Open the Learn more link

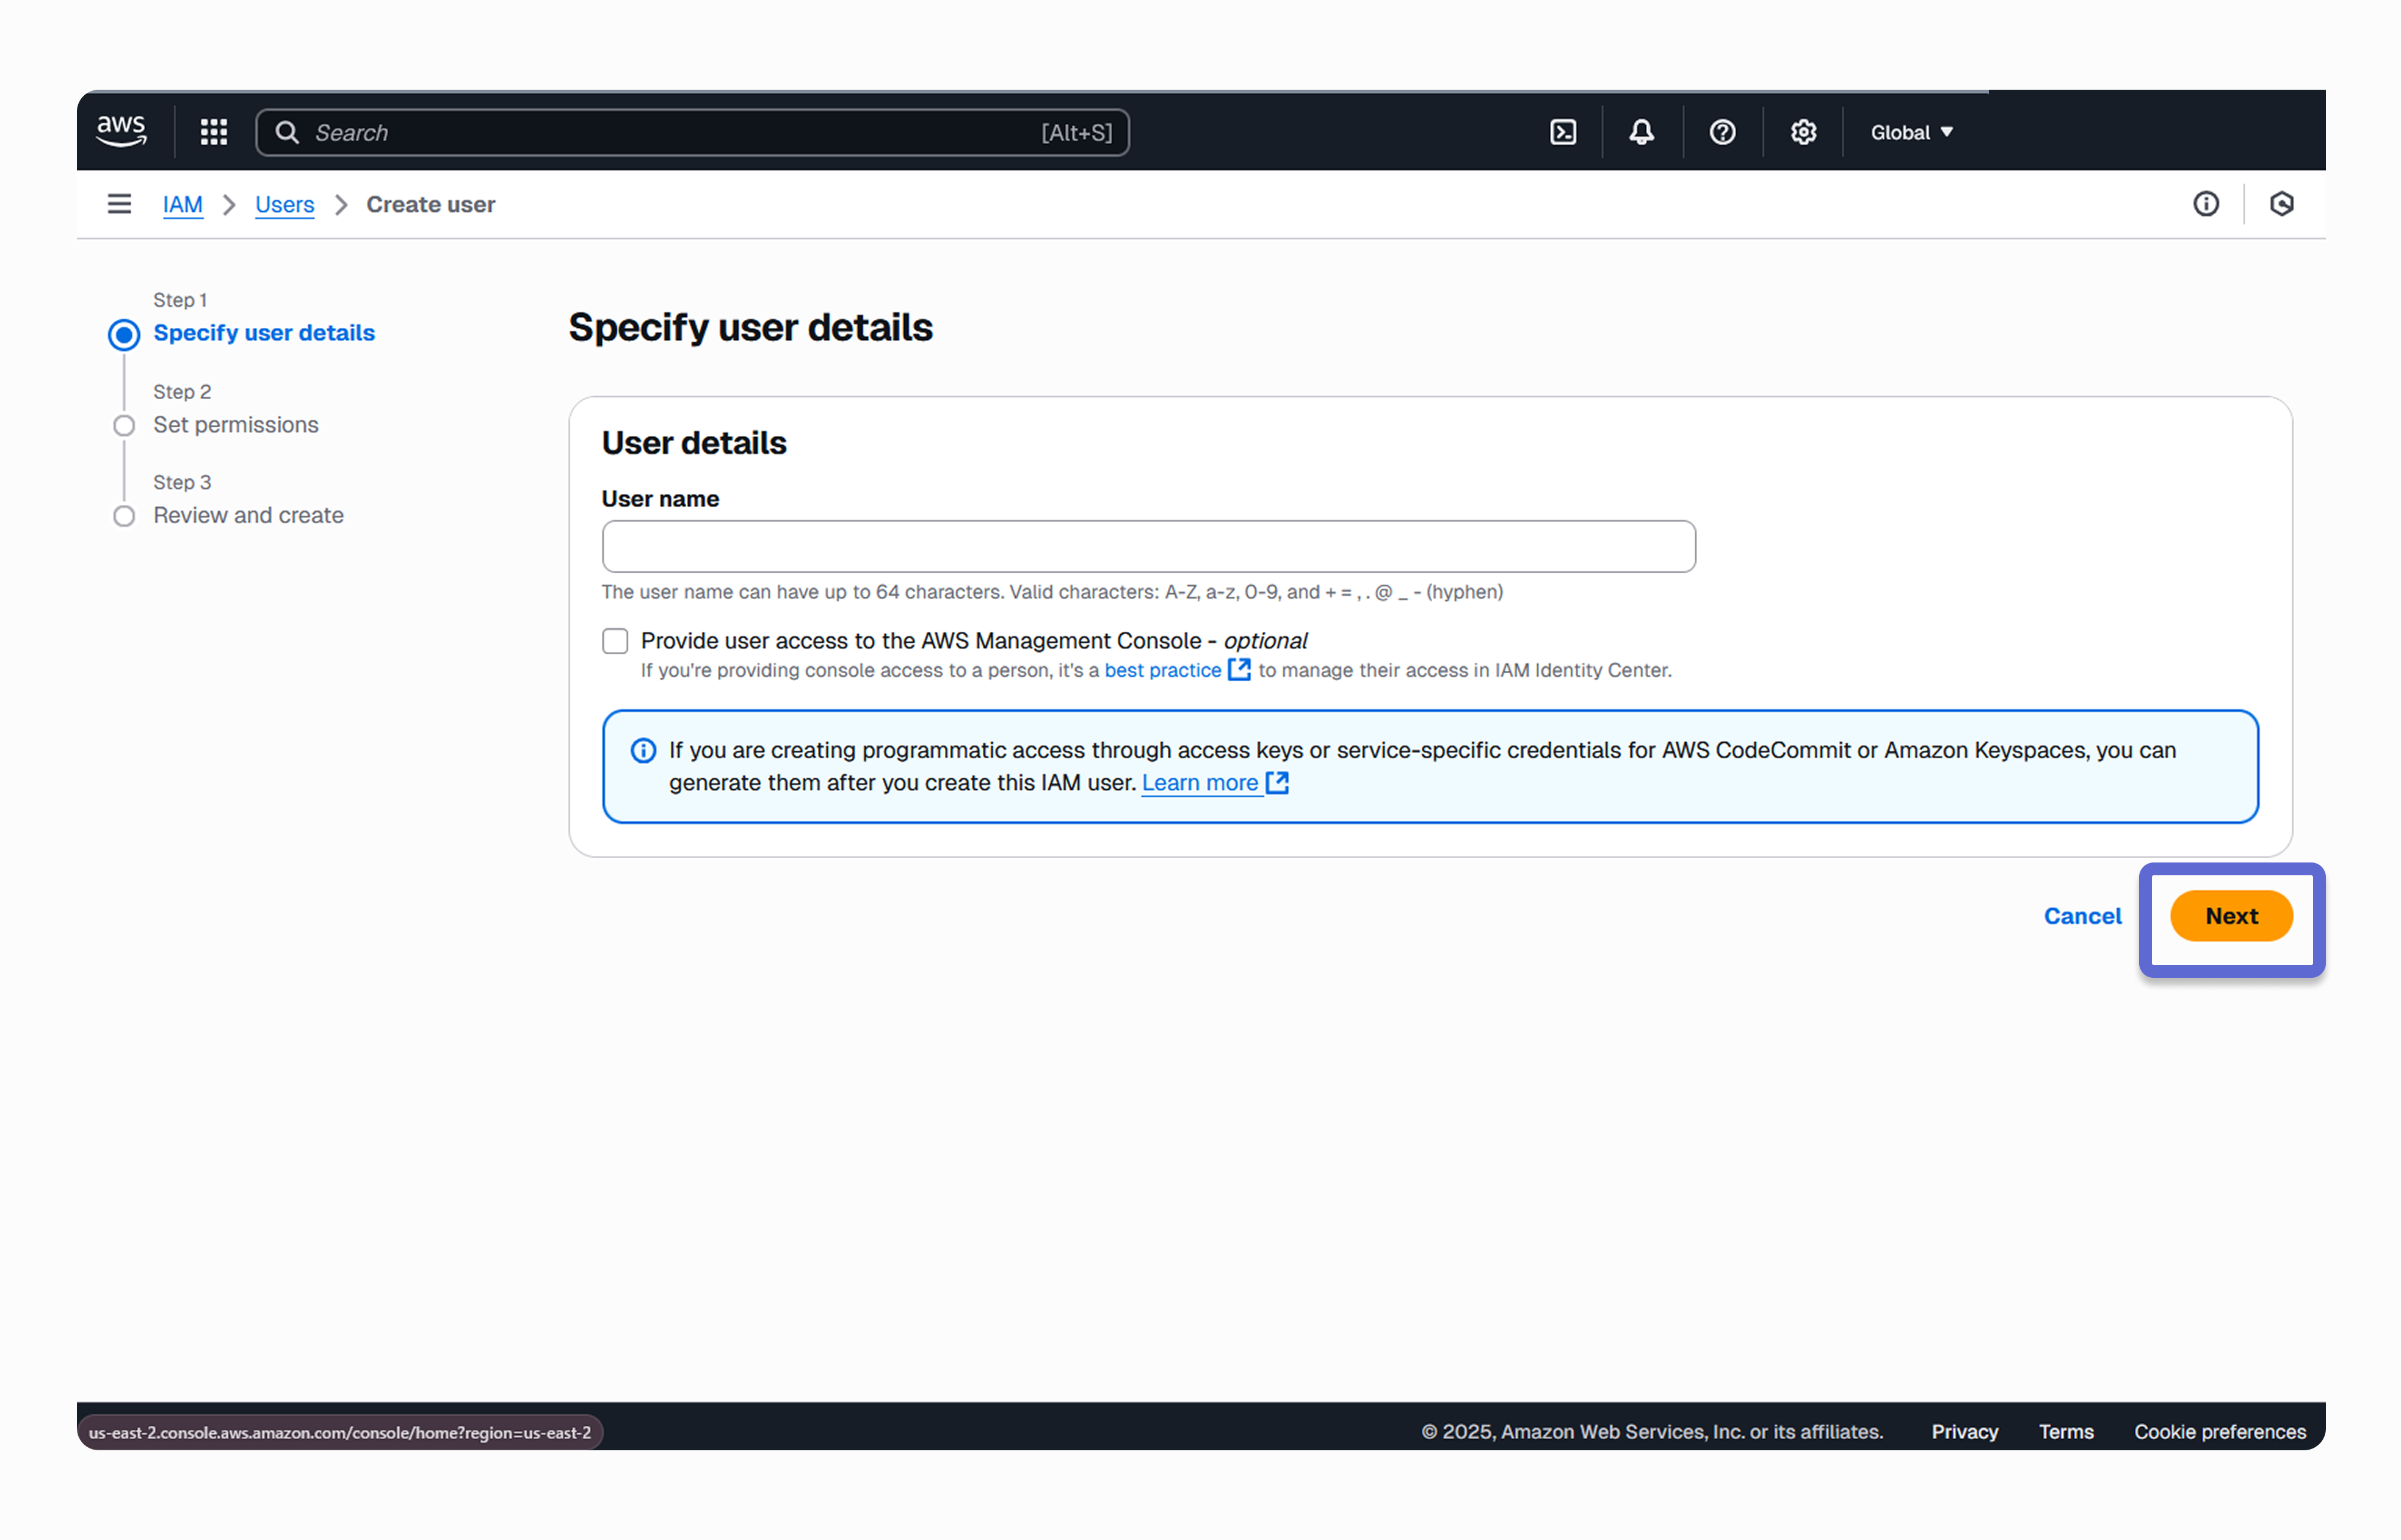tap(1200, 783)
